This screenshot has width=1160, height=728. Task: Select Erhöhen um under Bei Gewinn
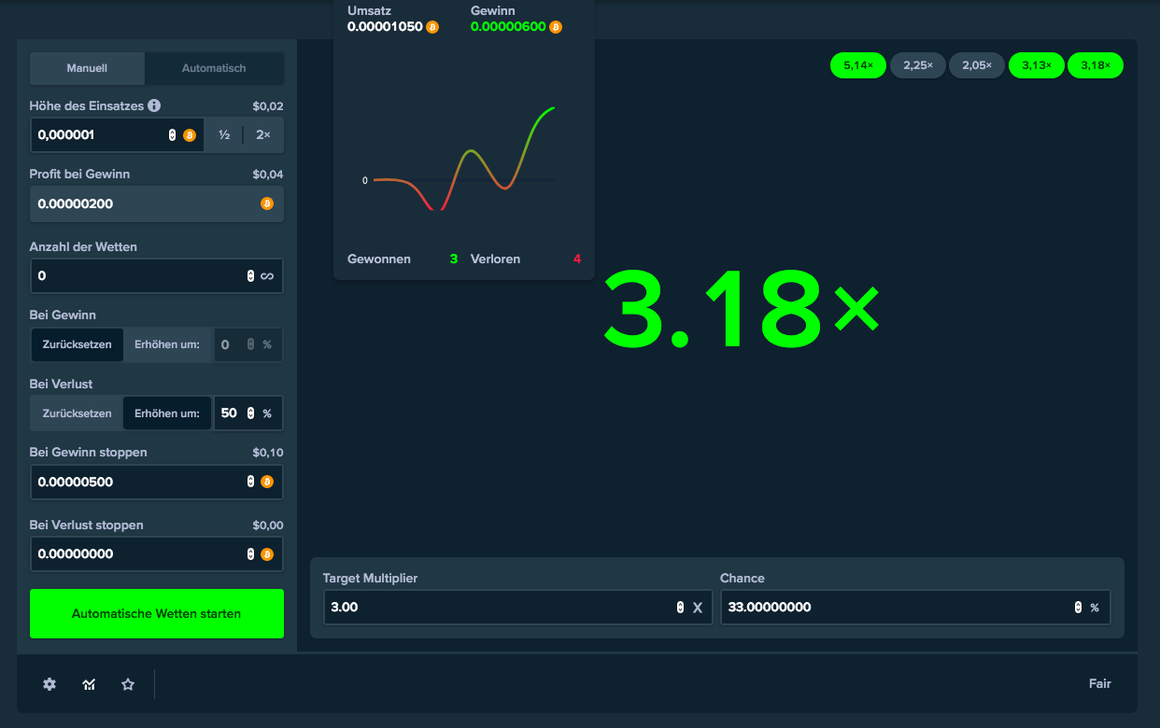[x=167, y=344]
